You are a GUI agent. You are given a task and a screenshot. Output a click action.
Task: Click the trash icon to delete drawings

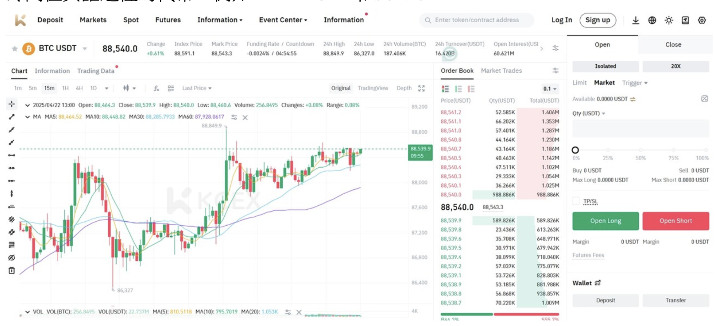12,270
